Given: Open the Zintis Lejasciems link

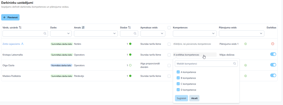Looking at the screenshot, I should click(x=11, y=44).
